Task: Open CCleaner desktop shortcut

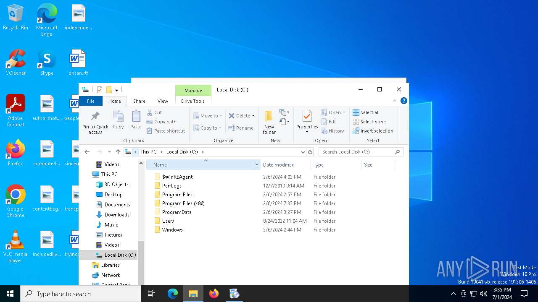Action: pyautogui.click(x=16, y=62)
